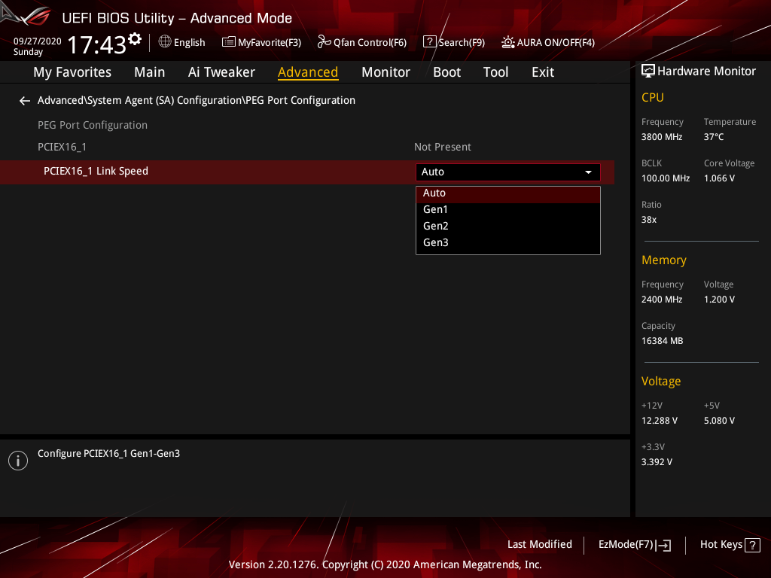Click the 17:43 clock display
The width and height of the screenshot is (771, 578).
97,44
